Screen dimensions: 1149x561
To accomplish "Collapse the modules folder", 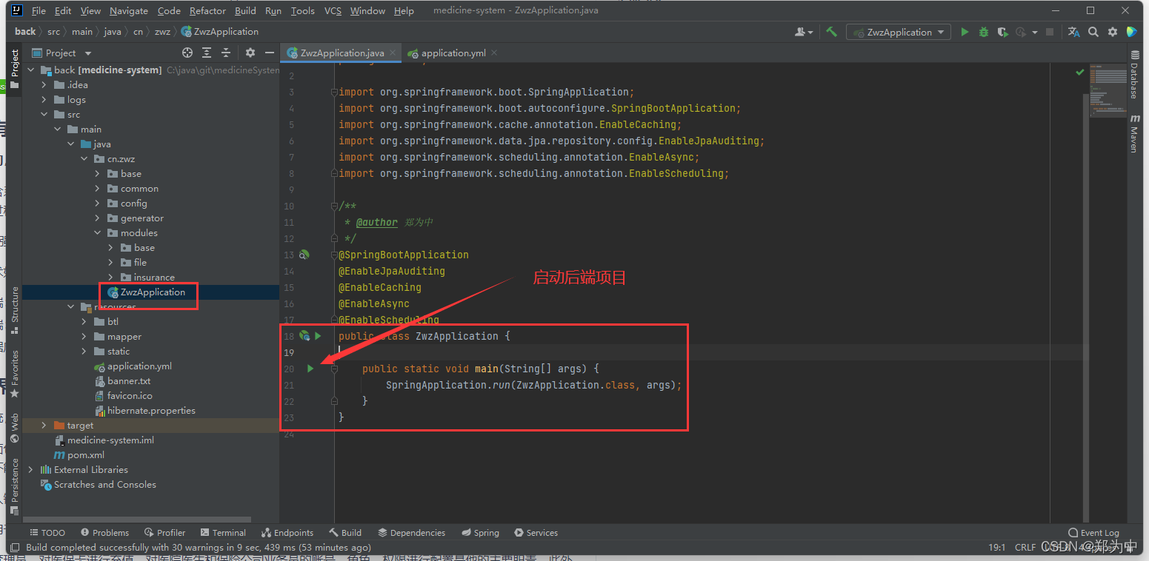I will [97, 233].
